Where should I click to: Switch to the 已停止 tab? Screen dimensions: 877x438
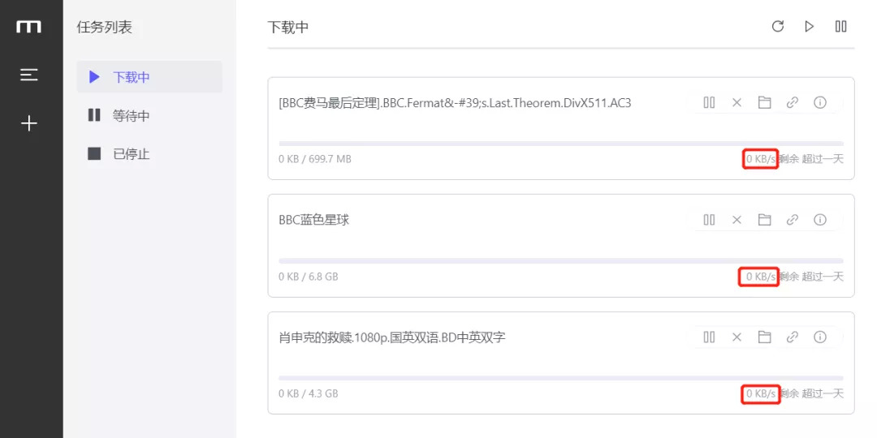pyautogui.click(x=131, y=153)
